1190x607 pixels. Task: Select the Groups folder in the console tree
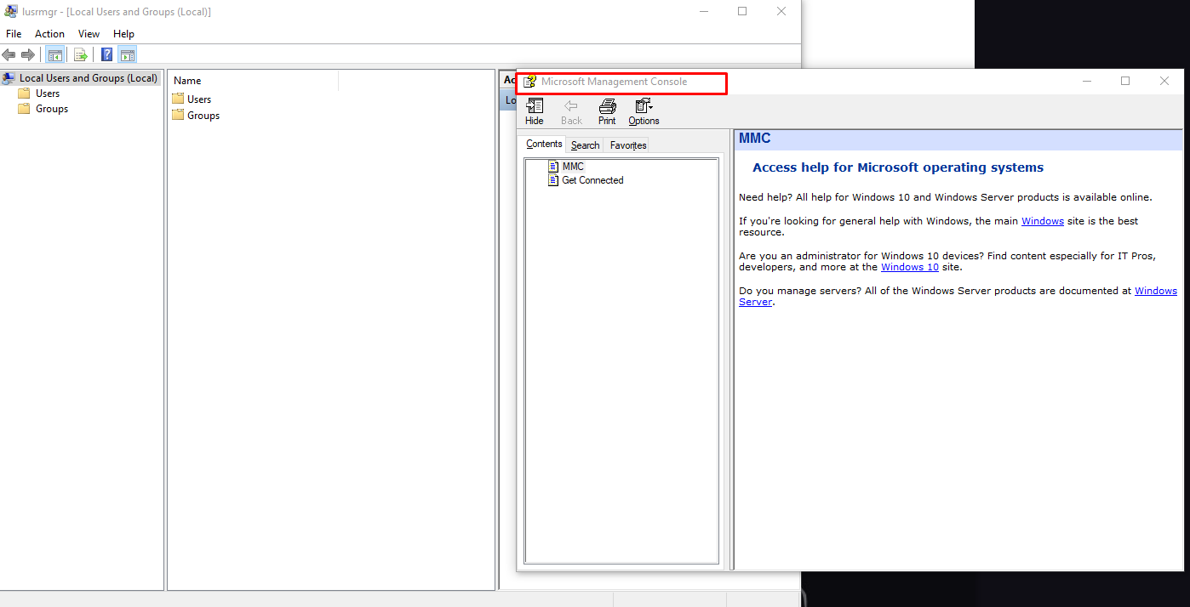(x=43, y=109)
